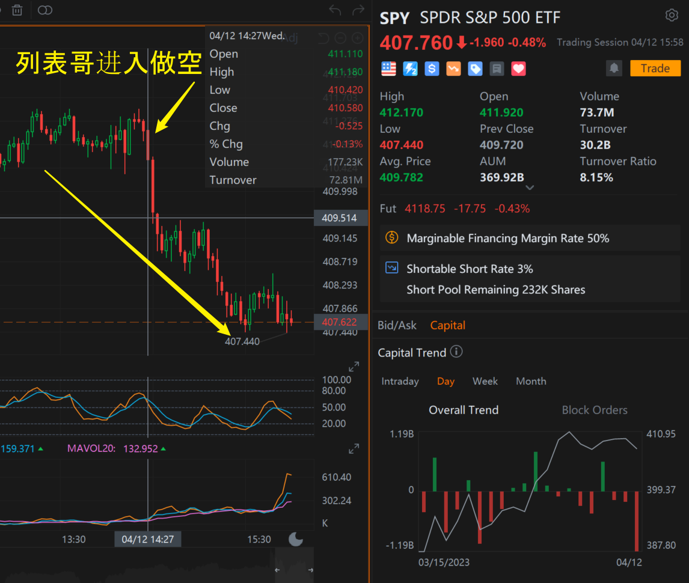689x583 pixels.
Task: Expand more quote details chevron
Action: pyautogui.click(x=530, y=188)
